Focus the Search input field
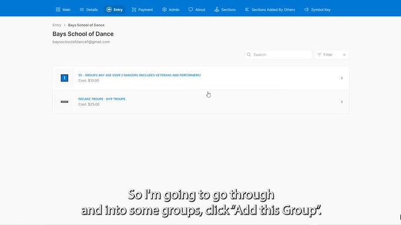Screen dimensions: 401x225 (278, 54)
